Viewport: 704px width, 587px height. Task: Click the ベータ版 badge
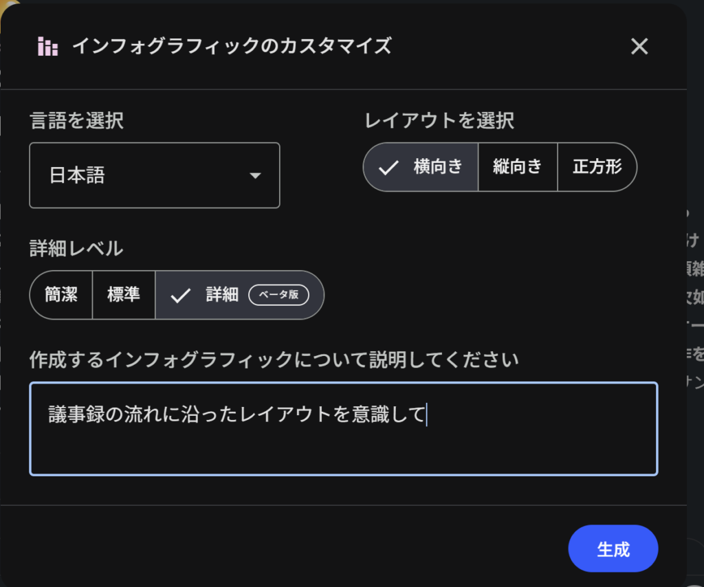click(x=278, y=295)
